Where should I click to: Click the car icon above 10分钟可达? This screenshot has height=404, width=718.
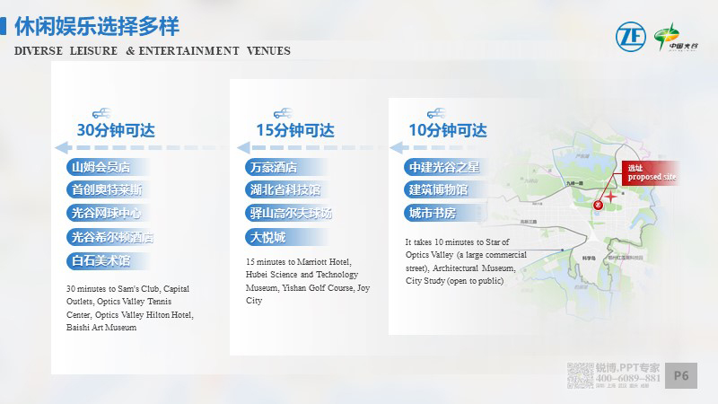pyautogui.click(x=436, y=112)
